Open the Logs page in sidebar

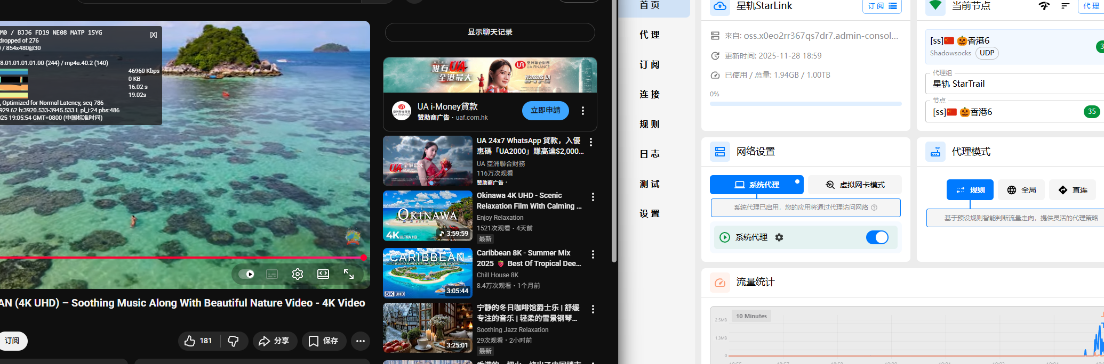650,154
